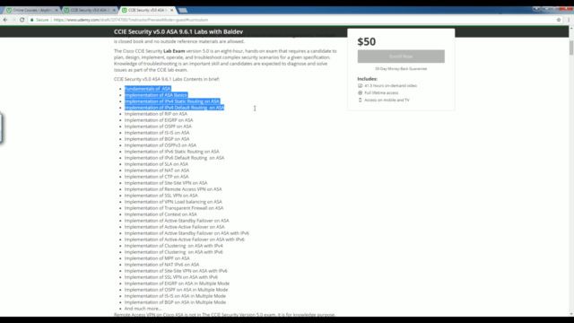Image resolution: width=574 pixels, height=323 pixels.
Task: Close the Online Courses tab
Action: (57, 10)
